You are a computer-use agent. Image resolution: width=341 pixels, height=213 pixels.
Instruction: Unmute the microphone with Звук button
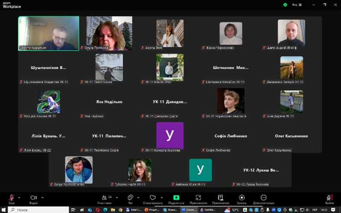11,198
